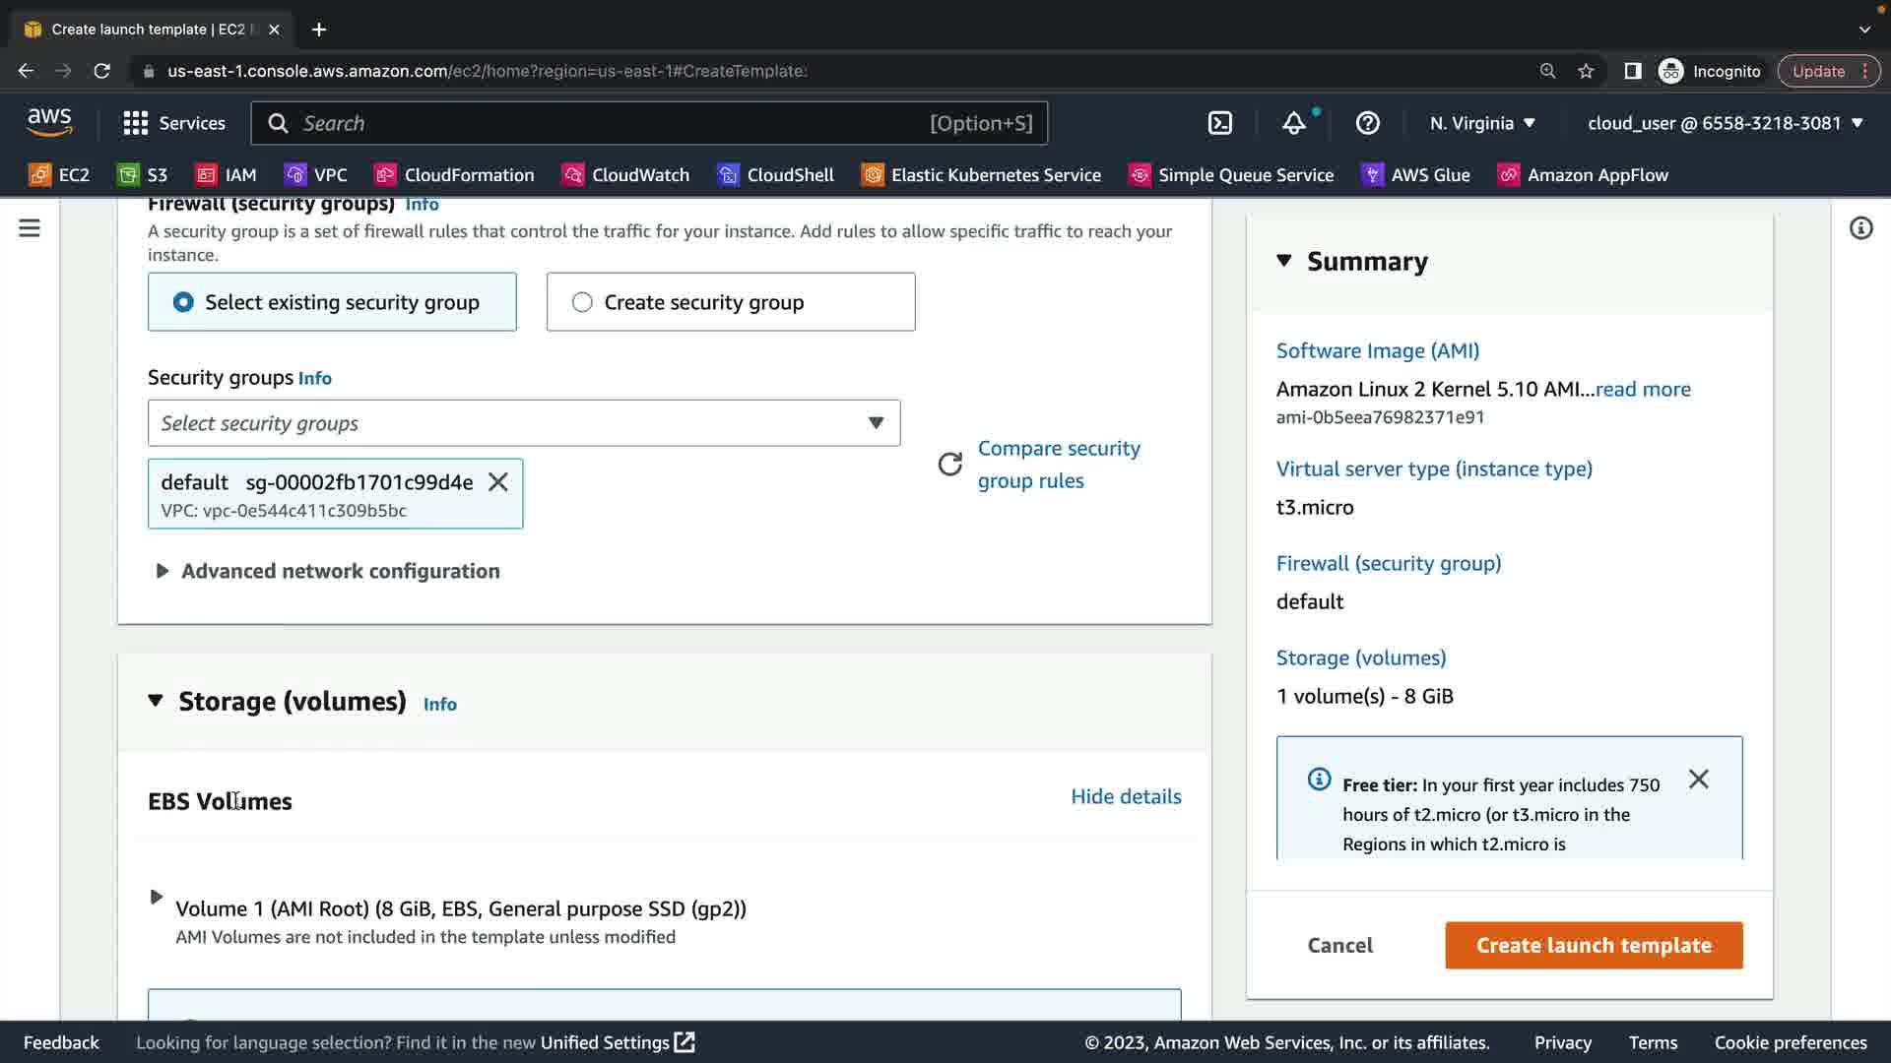Click the Compare security group rules link
The width and height of the screenshot is (1891, 1063).
point(1058,465)
